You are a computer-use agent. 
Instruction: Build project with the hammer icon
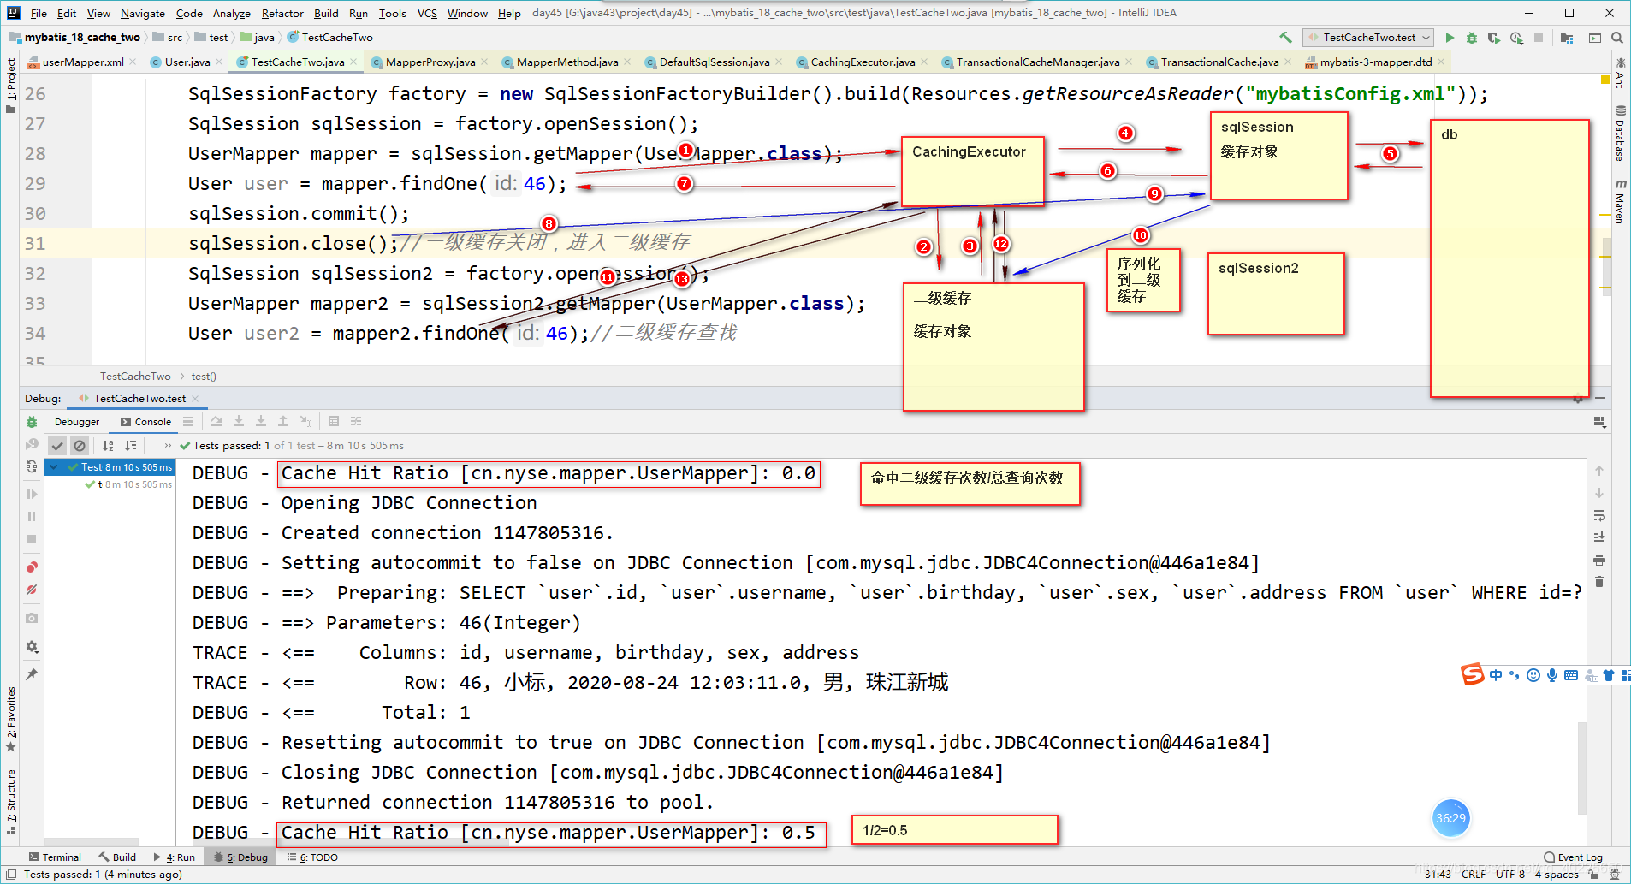pos(1285,38)
